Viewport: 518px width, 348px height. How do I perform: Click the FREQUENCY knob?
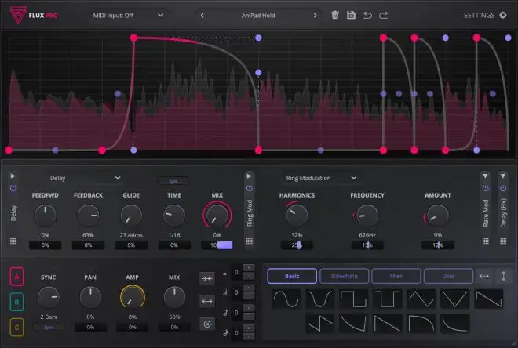click(367, 216)
